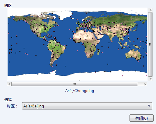Click the horizontal scrollbar right arrow
156x124 pixels.
(x=145, y=84)
